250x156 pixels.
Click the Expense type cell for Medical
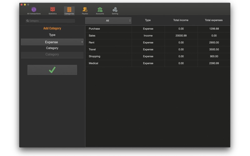tap(148, 63)
